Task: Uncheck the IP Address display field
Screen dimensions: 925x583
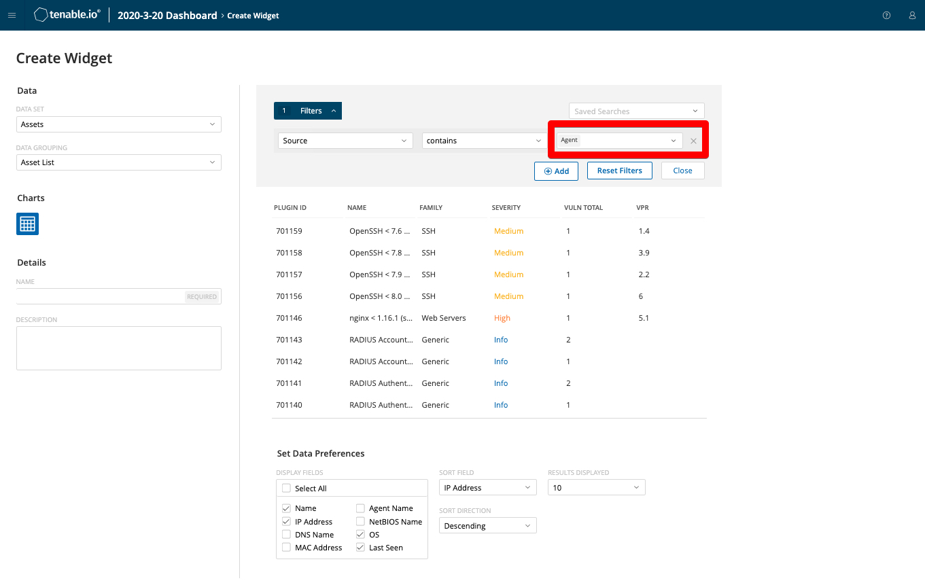Action: point(286,522)
